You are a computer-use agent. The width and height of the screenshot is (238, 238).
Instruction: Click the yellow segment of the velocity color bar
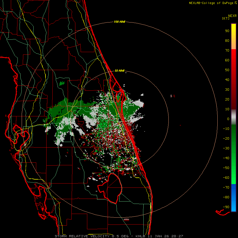234,36
